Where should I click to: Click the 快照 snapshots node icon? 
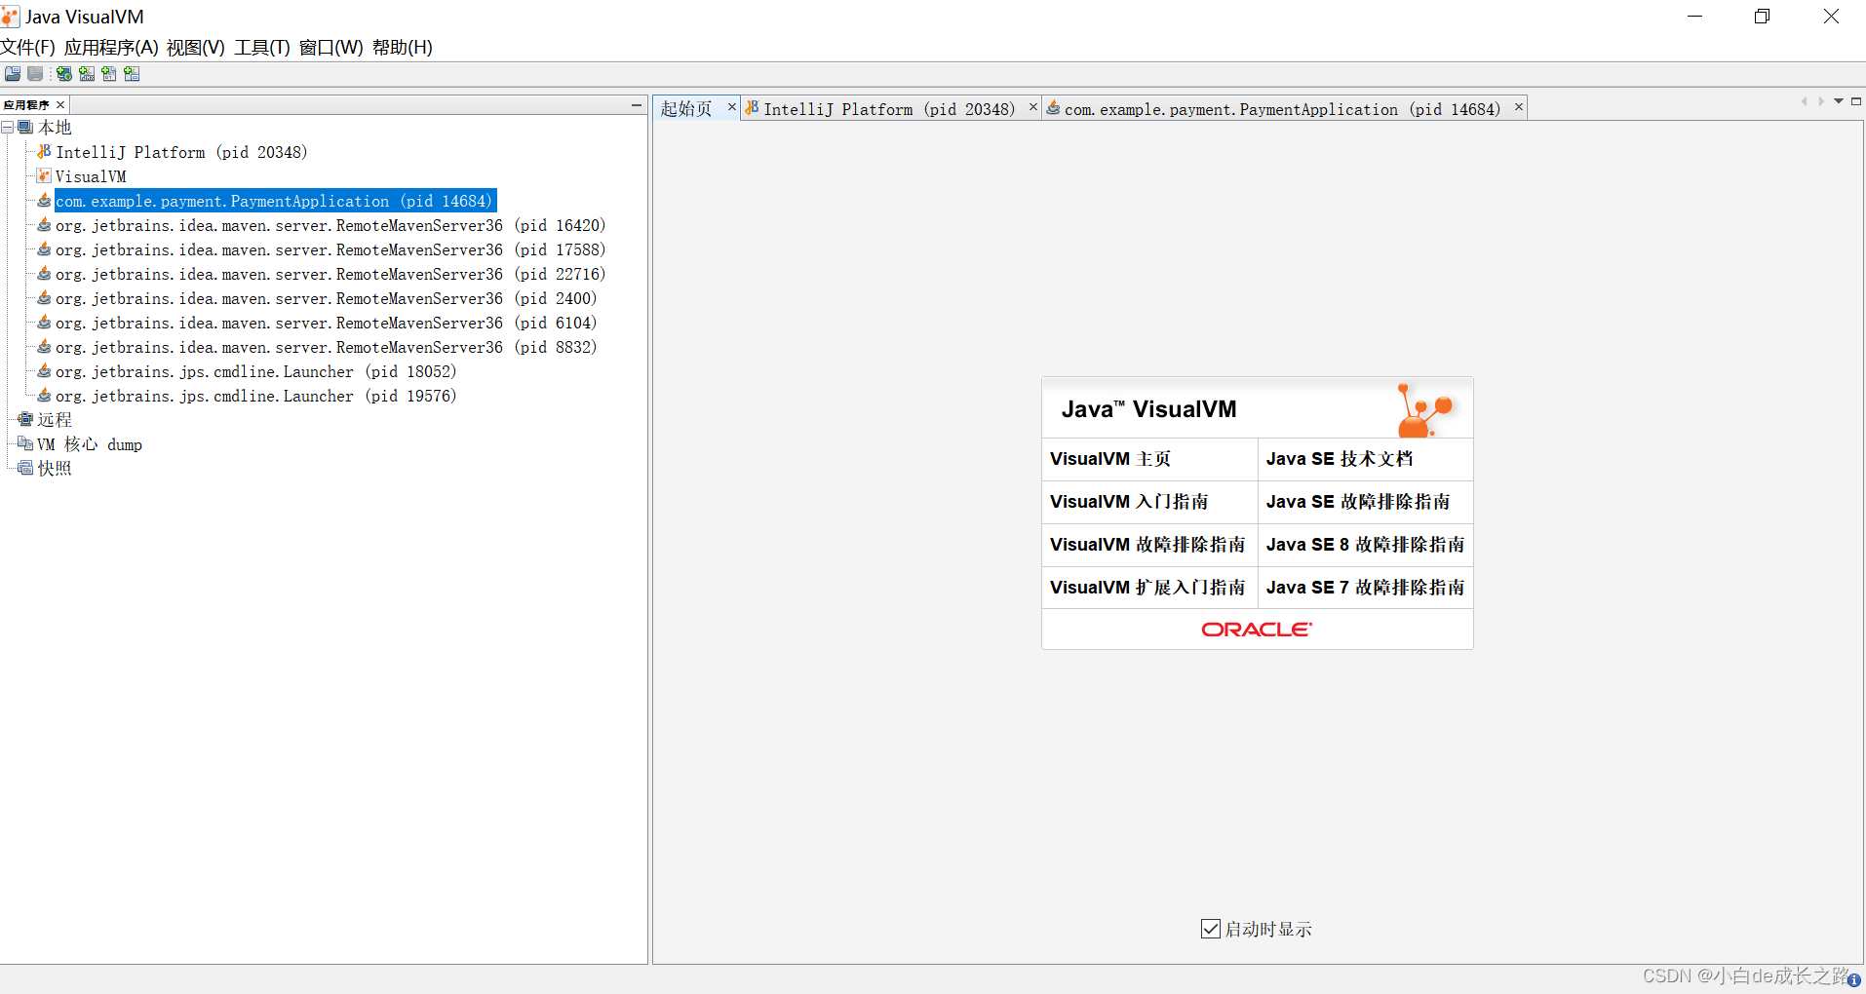tap(25, 469)
